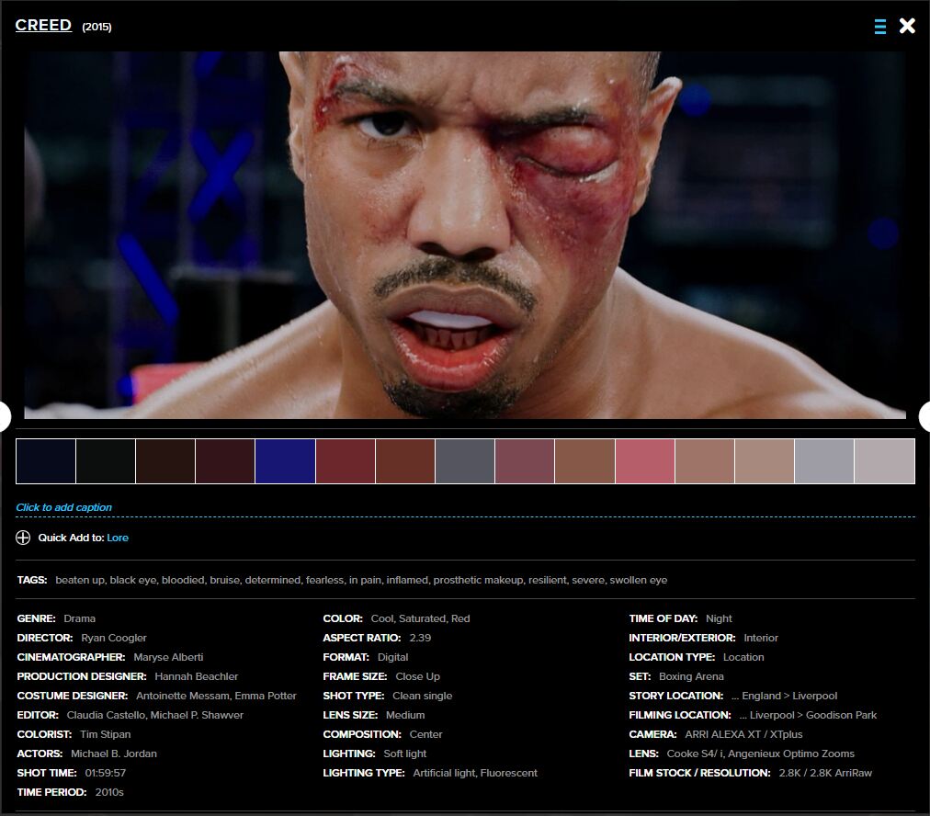
Task: Click actor Michael B. Jordan
Action: point(114,754)
